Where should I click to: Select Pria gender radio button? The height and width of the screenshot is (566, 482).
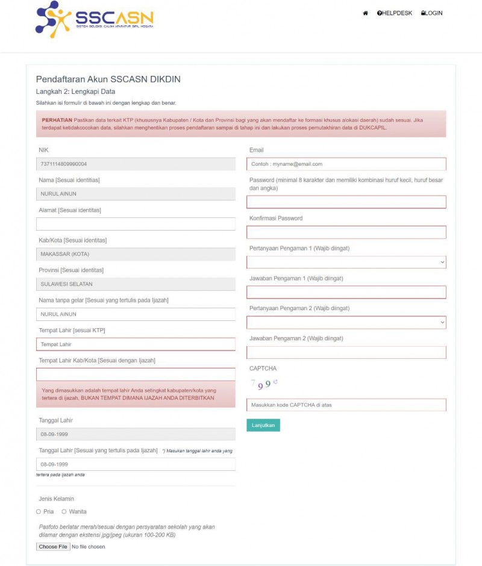39,512
